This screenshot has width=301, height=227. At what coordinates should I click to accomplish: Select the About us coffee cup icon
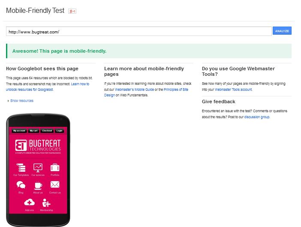(38, 185)
